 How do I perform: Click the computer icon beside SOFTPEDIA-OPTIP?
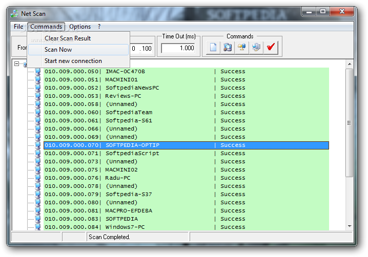click(x=37, y=145)
